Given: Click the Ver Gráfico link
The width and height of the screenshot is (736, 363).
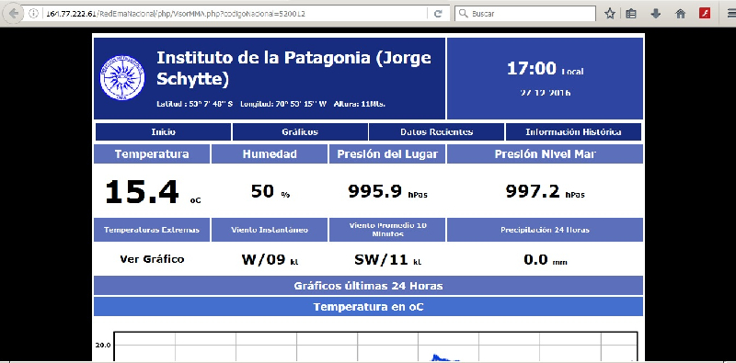Looking at the screenshot, I should (x=152, y=259).
